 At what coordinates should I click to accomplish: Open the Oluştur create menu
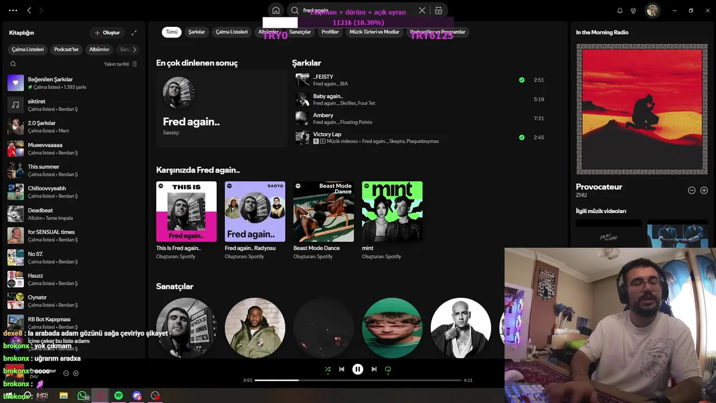pos(107,32)
